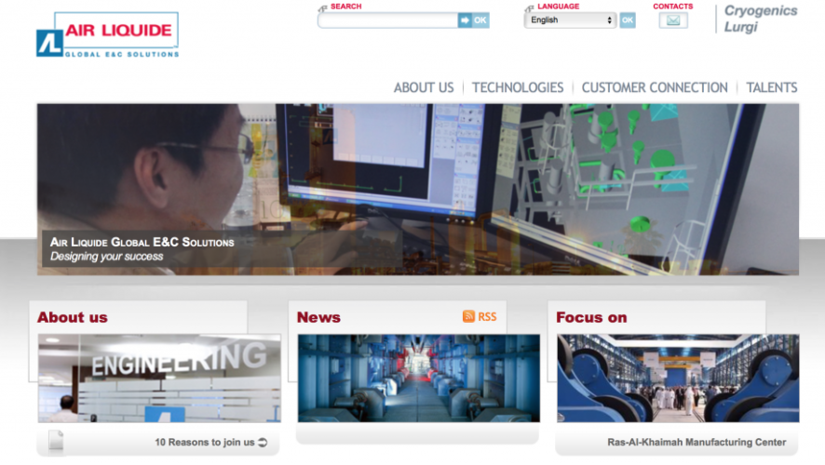Subscribe via the orange RSS icon
Image resolution: width=825 pixels, height=465 pixels.
[468, 316]
